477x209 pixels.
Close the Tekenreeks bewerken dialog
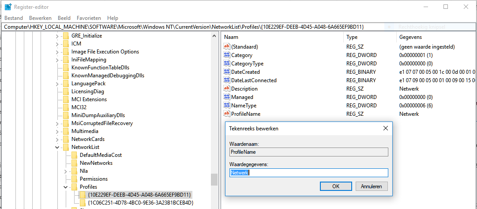(385, 129)
